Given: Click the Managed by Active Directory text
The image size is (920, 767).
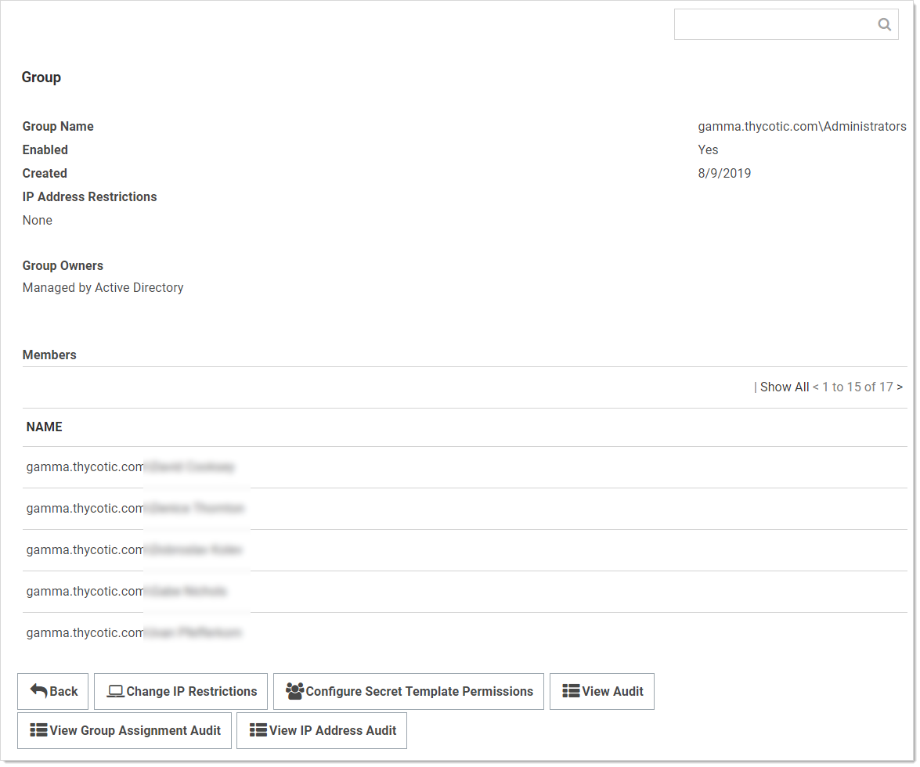Looking at the screenshot, I should [103, 288].
